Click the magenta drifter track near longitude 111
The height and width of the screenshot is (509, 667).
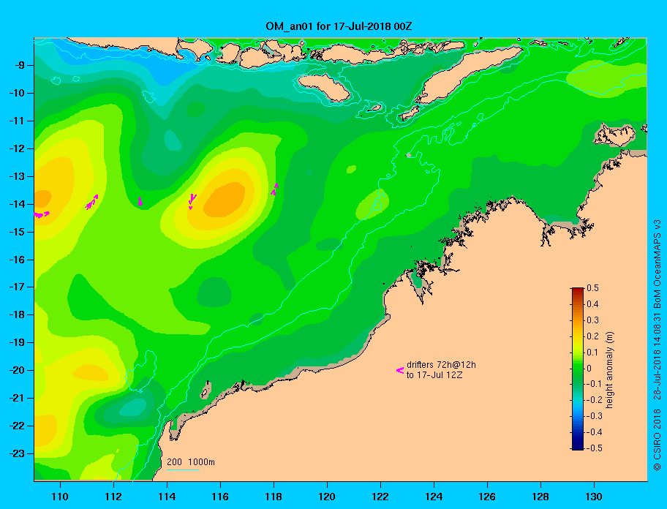point(92,203)
